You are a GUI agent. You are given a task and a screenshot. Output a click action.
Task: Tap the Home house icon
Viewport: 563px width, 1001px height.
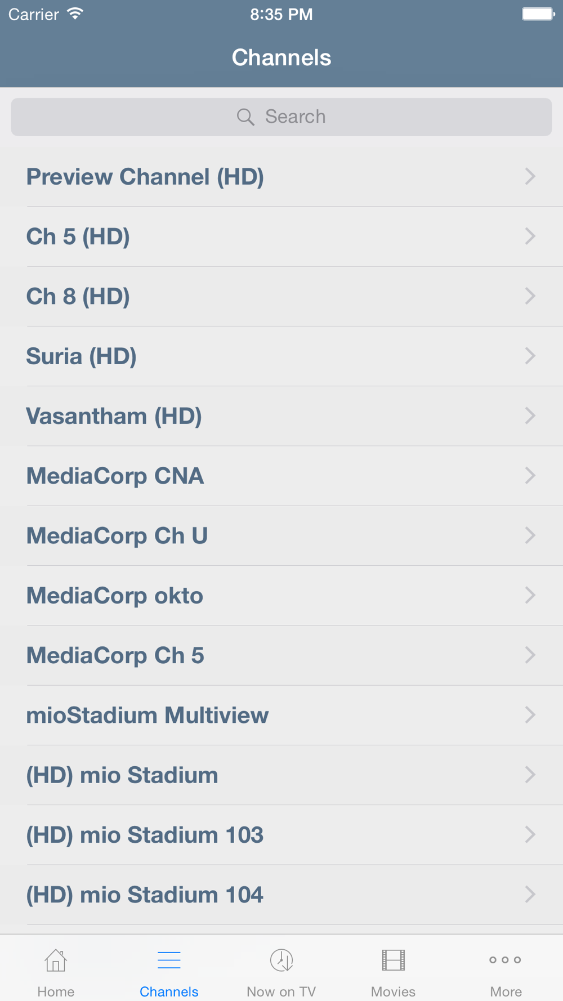pyautogui.click(x=56, y=960)
